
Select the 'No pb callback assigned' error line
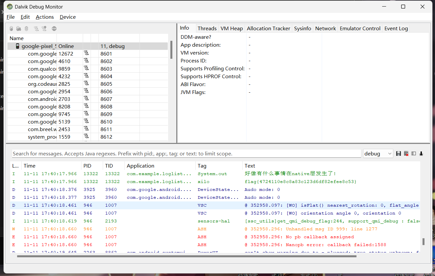[x=215, y=237]
